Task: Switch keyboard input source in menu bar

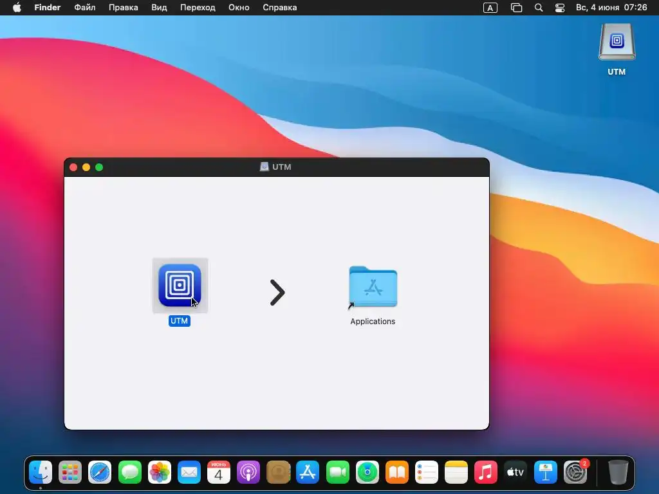Action: (490, 8)
